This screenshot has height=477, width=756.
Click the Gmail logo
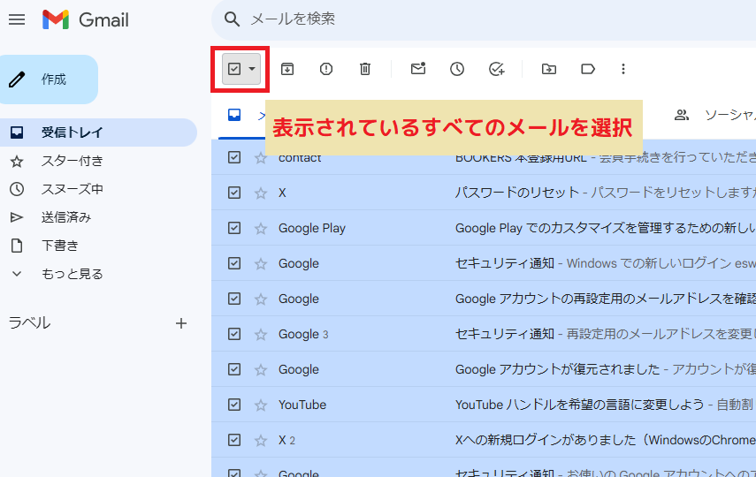click(86, 19)
